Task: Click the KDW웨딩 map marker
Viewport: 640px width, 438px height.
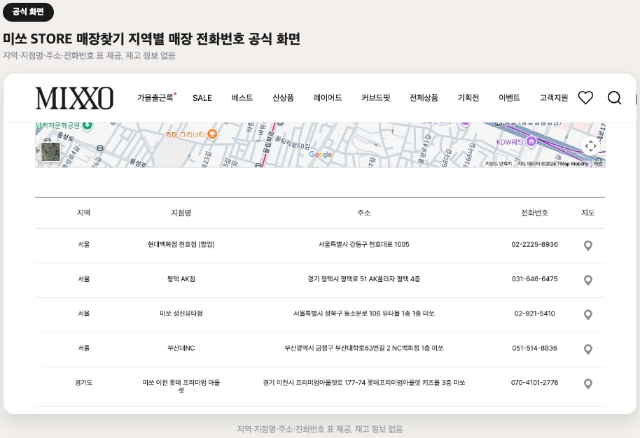Action: pyautogui.click(x=531, y=141)
